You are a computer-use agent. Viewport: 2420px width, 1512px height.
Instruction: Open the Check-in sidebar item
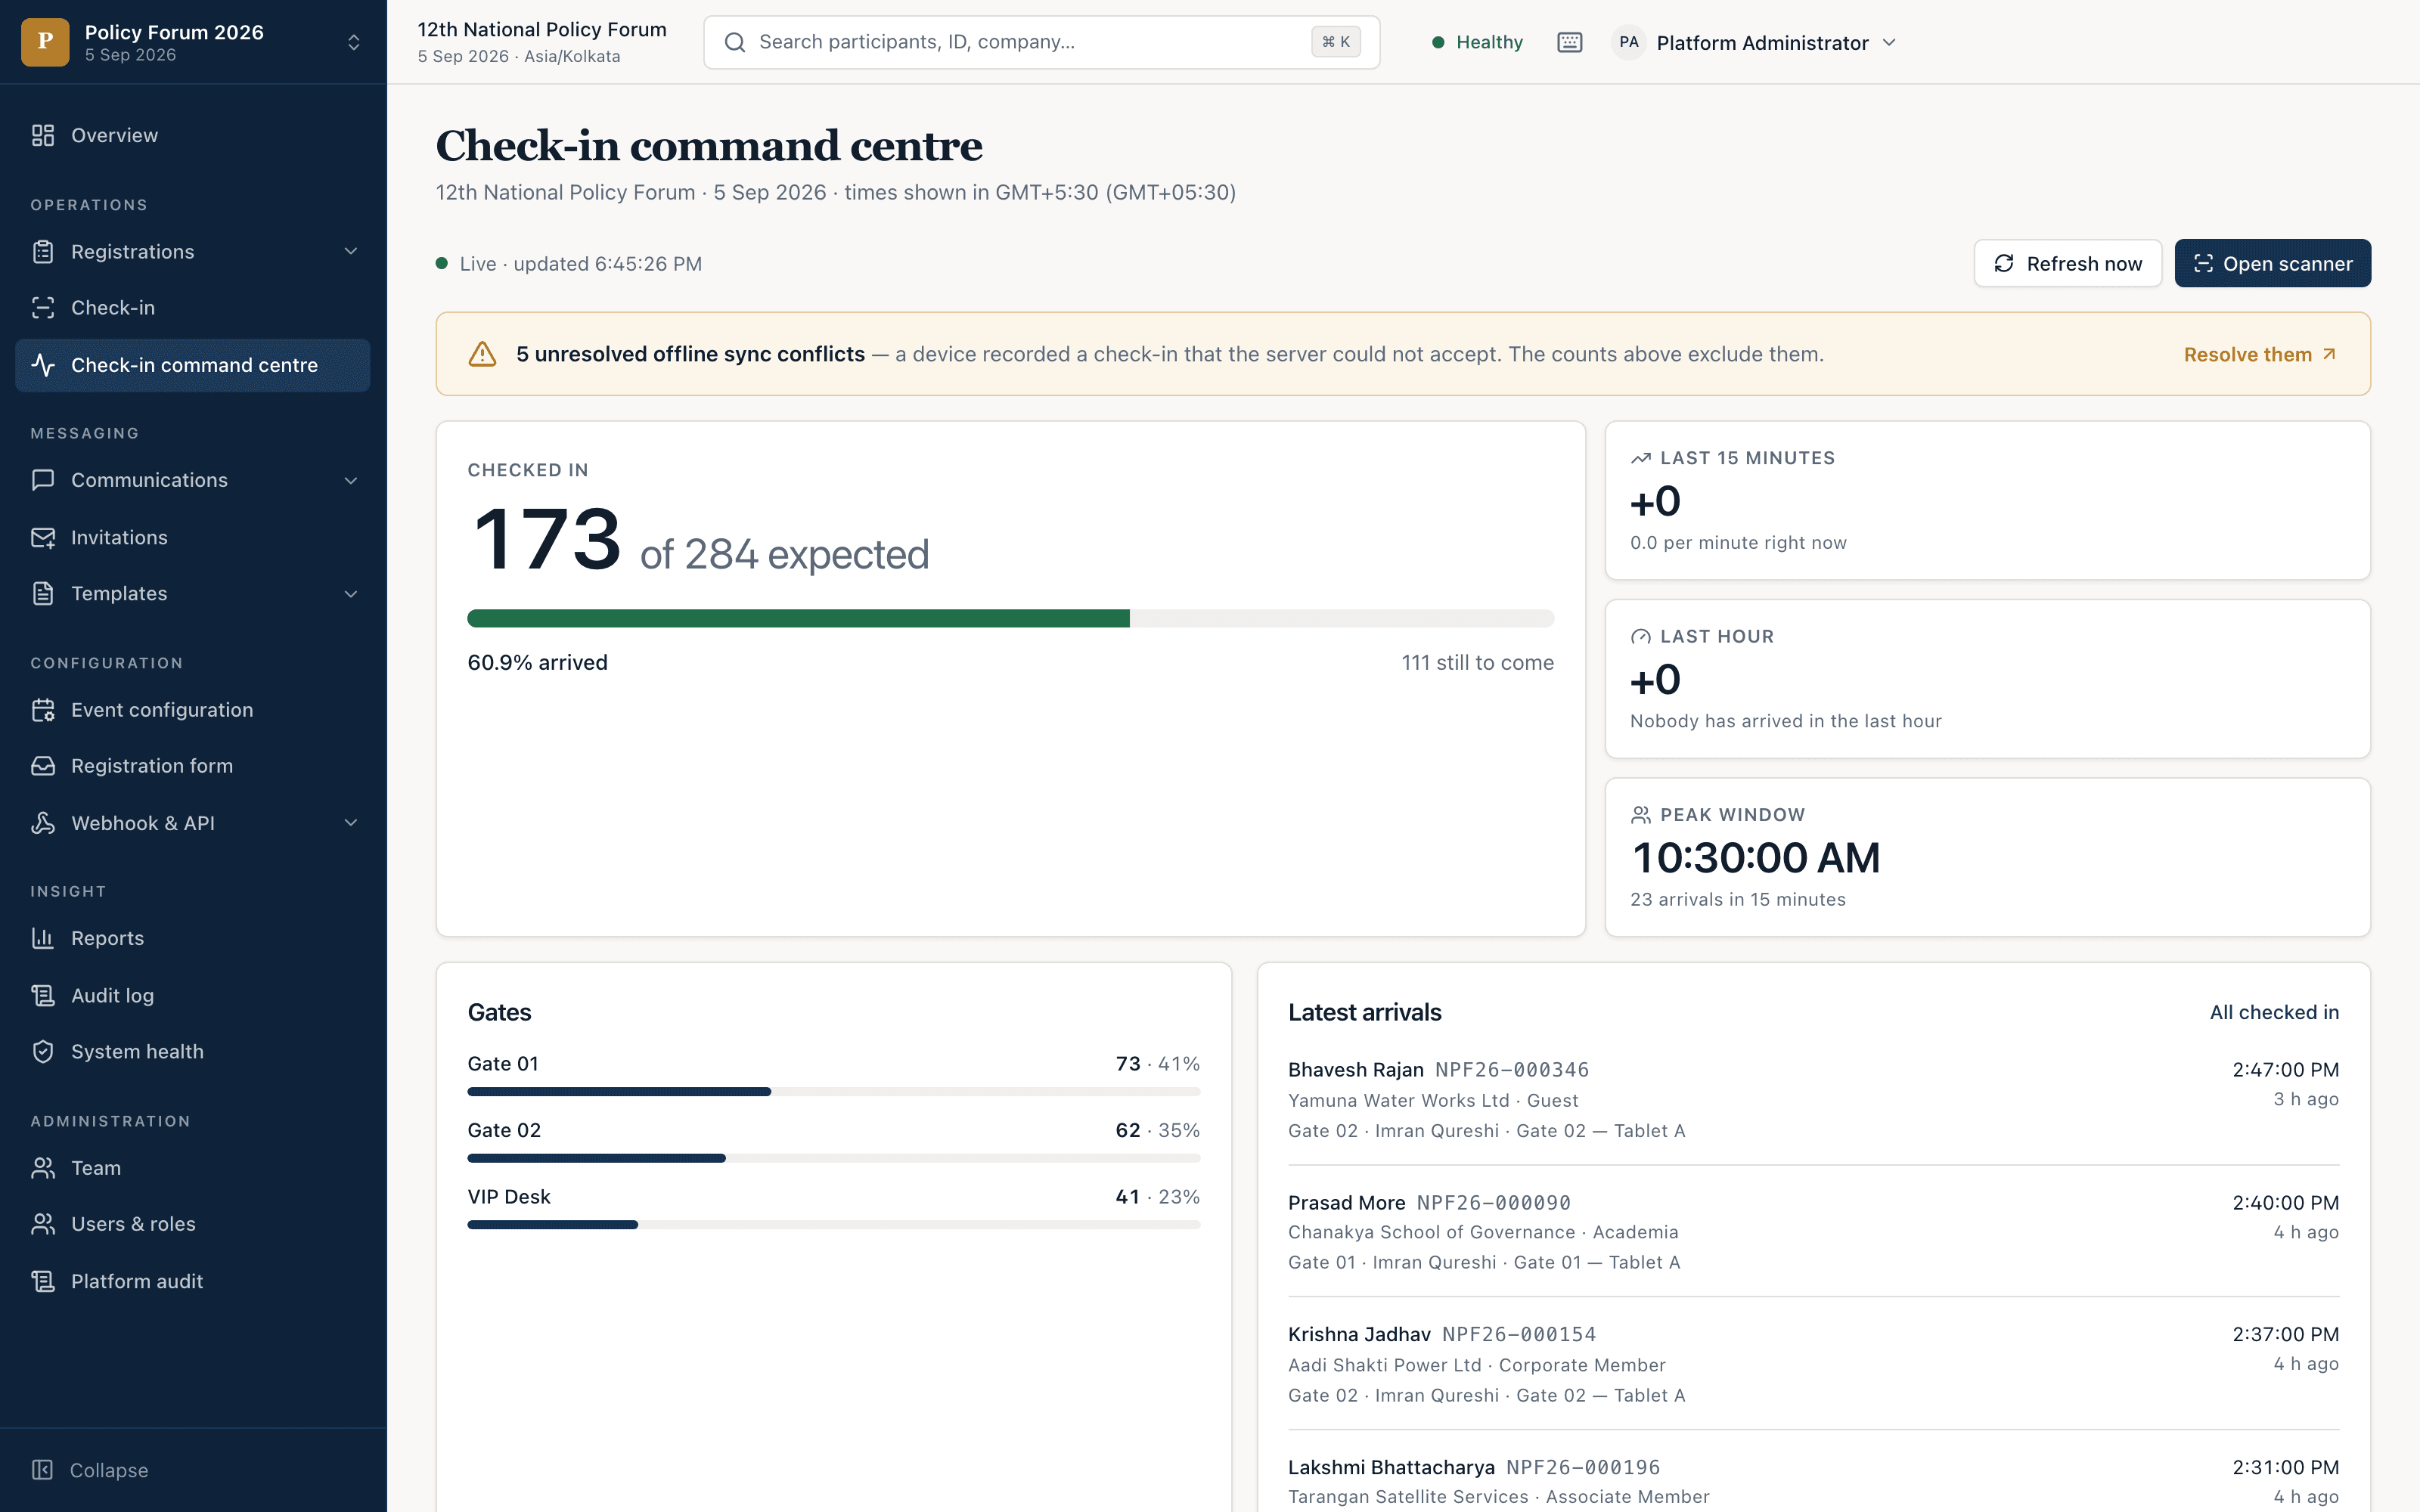pos(193,308)
